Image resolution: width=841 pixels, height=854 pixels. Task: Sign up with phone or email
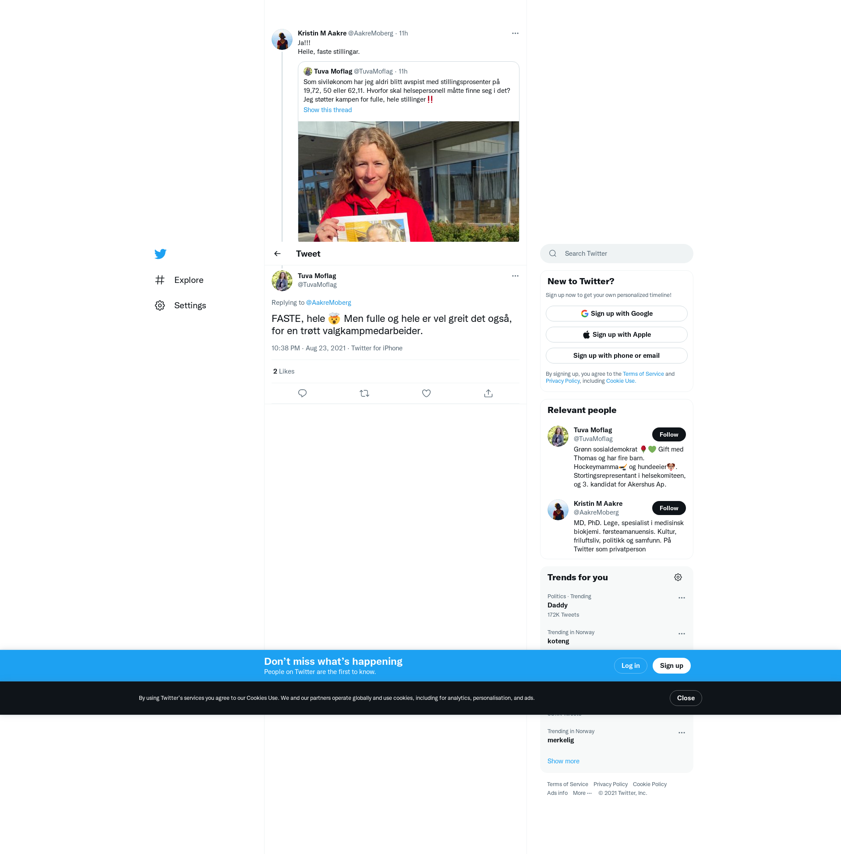click(x=617, y=356)
